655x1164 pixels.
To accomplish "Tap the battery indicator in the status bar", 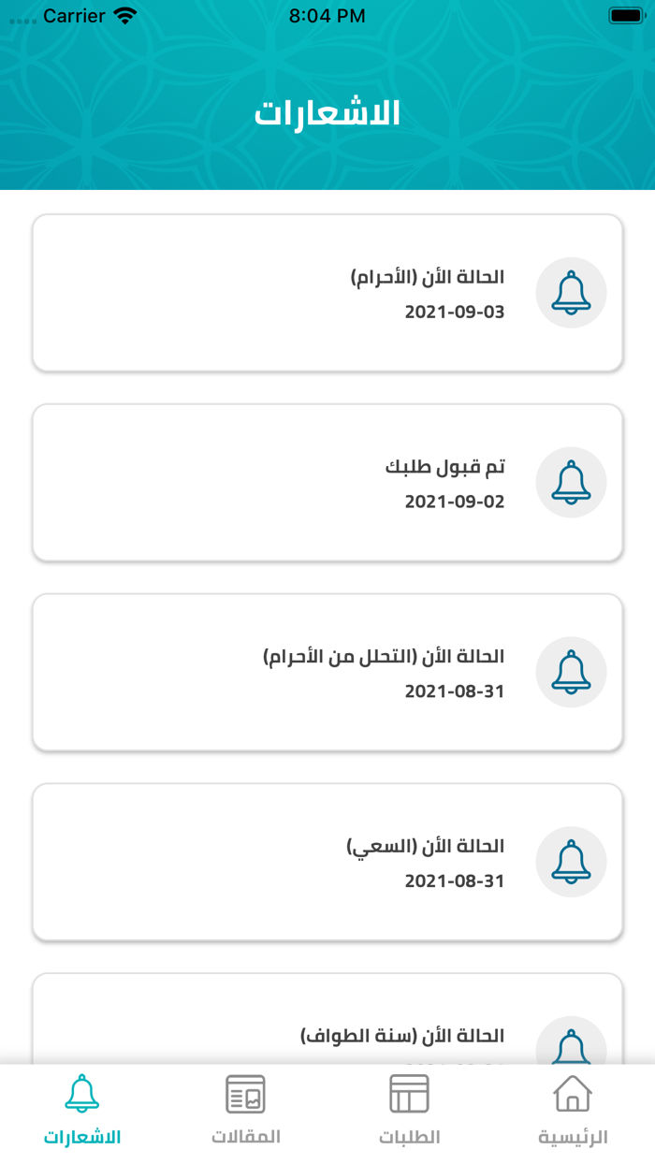I will pos(621,15).
